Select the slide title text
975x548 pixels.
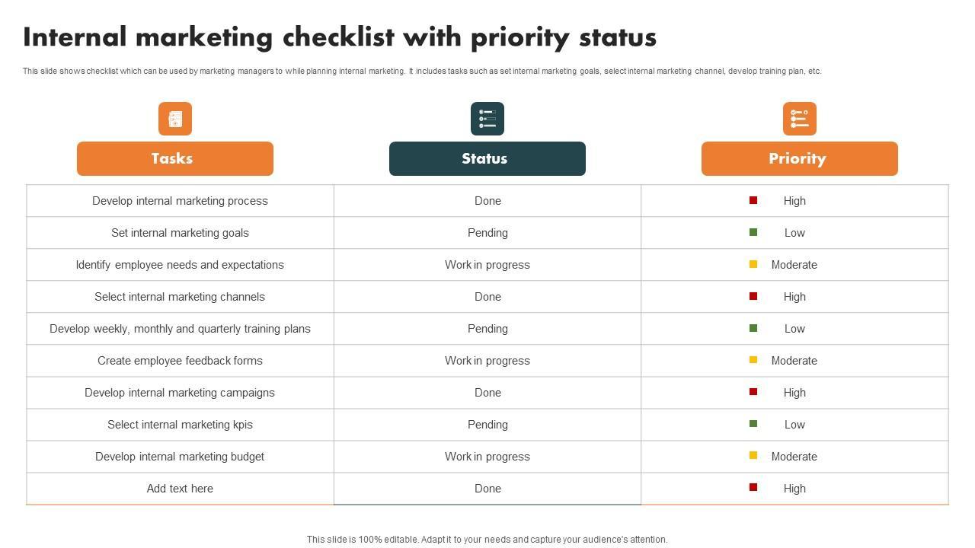tap(340, 37)
